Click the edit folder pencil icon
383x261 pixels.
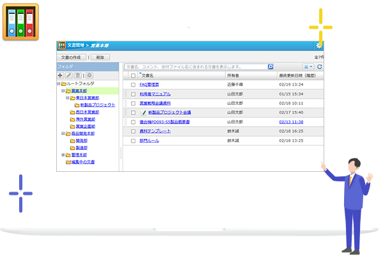[x=69, y=75]
